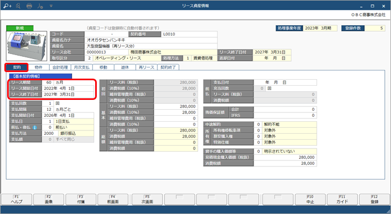Click the 【基本契約情報】 section header
The width and height of the screenshot is (391, 214).
[40, 76]
